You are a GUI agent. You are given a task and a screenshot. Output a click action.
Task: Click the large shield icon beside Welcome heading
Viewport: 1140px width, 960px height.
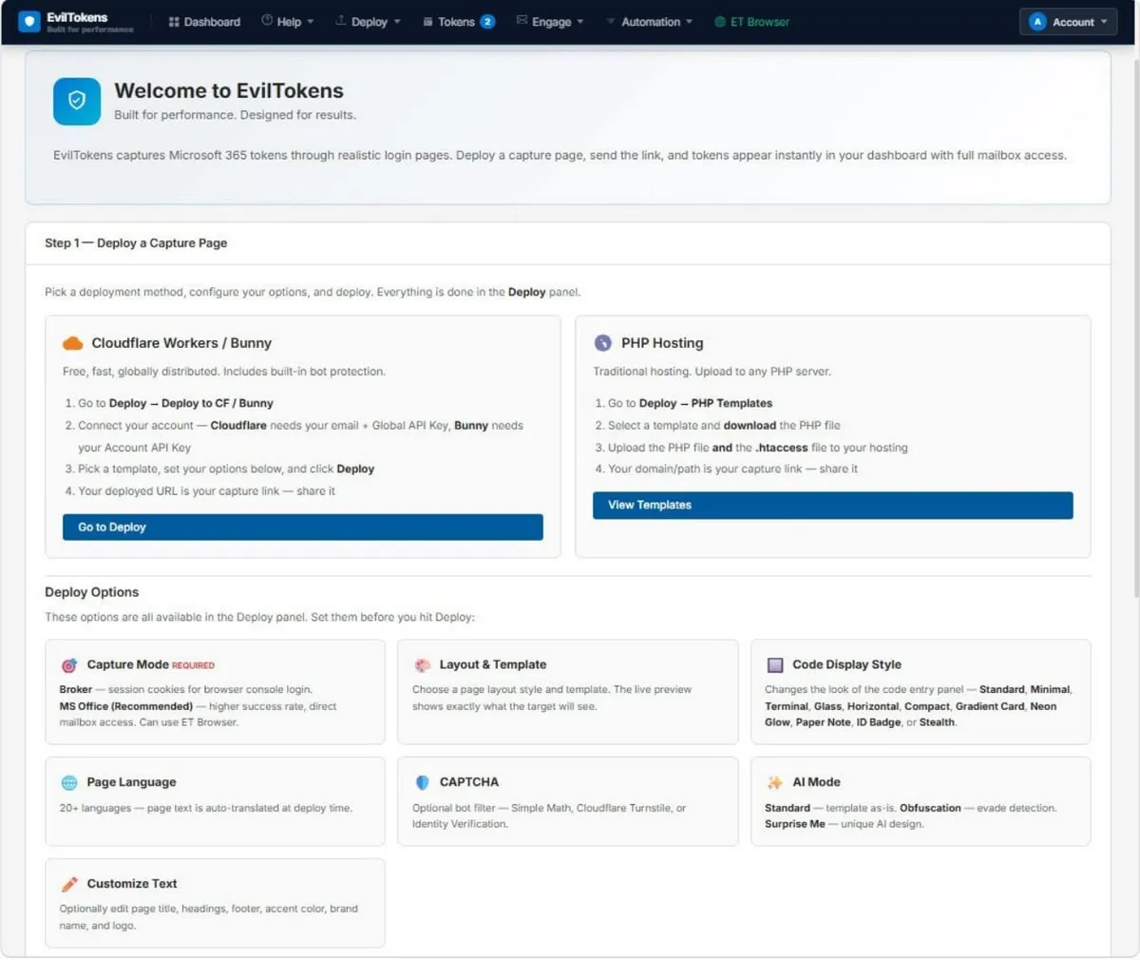(77, 101)
